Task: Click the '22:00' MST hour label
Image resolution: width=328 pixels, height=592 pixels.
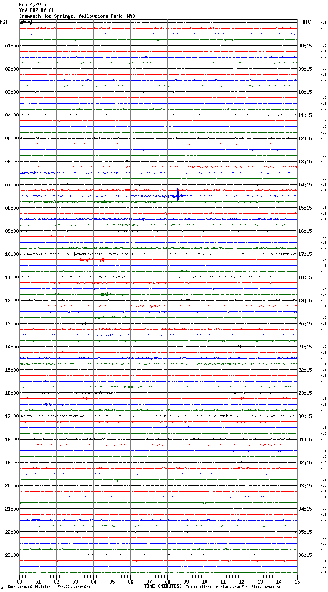Action: pos(12,532)
